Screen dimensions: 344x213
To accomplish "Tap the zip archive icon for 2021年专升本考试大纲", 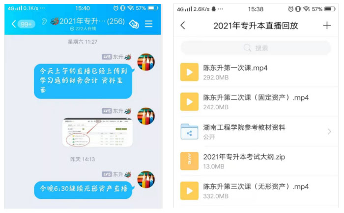I will pos(189,161).
